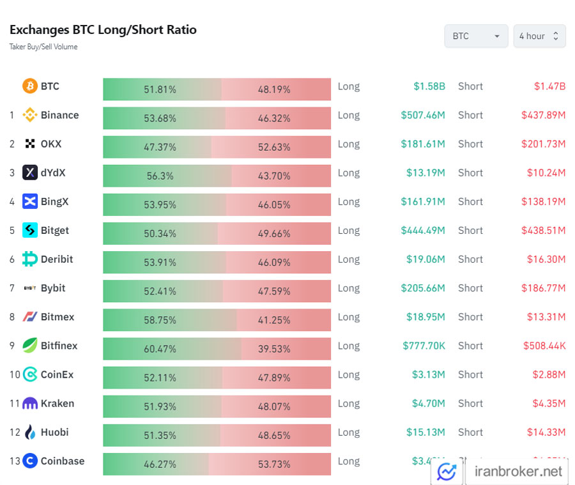
Task: Select Binance short volume $437.89M
Action: (544, 115)
